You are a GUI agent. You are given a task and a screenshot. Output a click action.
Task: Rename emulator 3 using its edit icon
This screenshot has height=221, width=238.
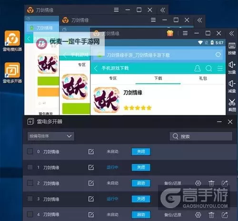pyautogui.click(x=91, y=199)
